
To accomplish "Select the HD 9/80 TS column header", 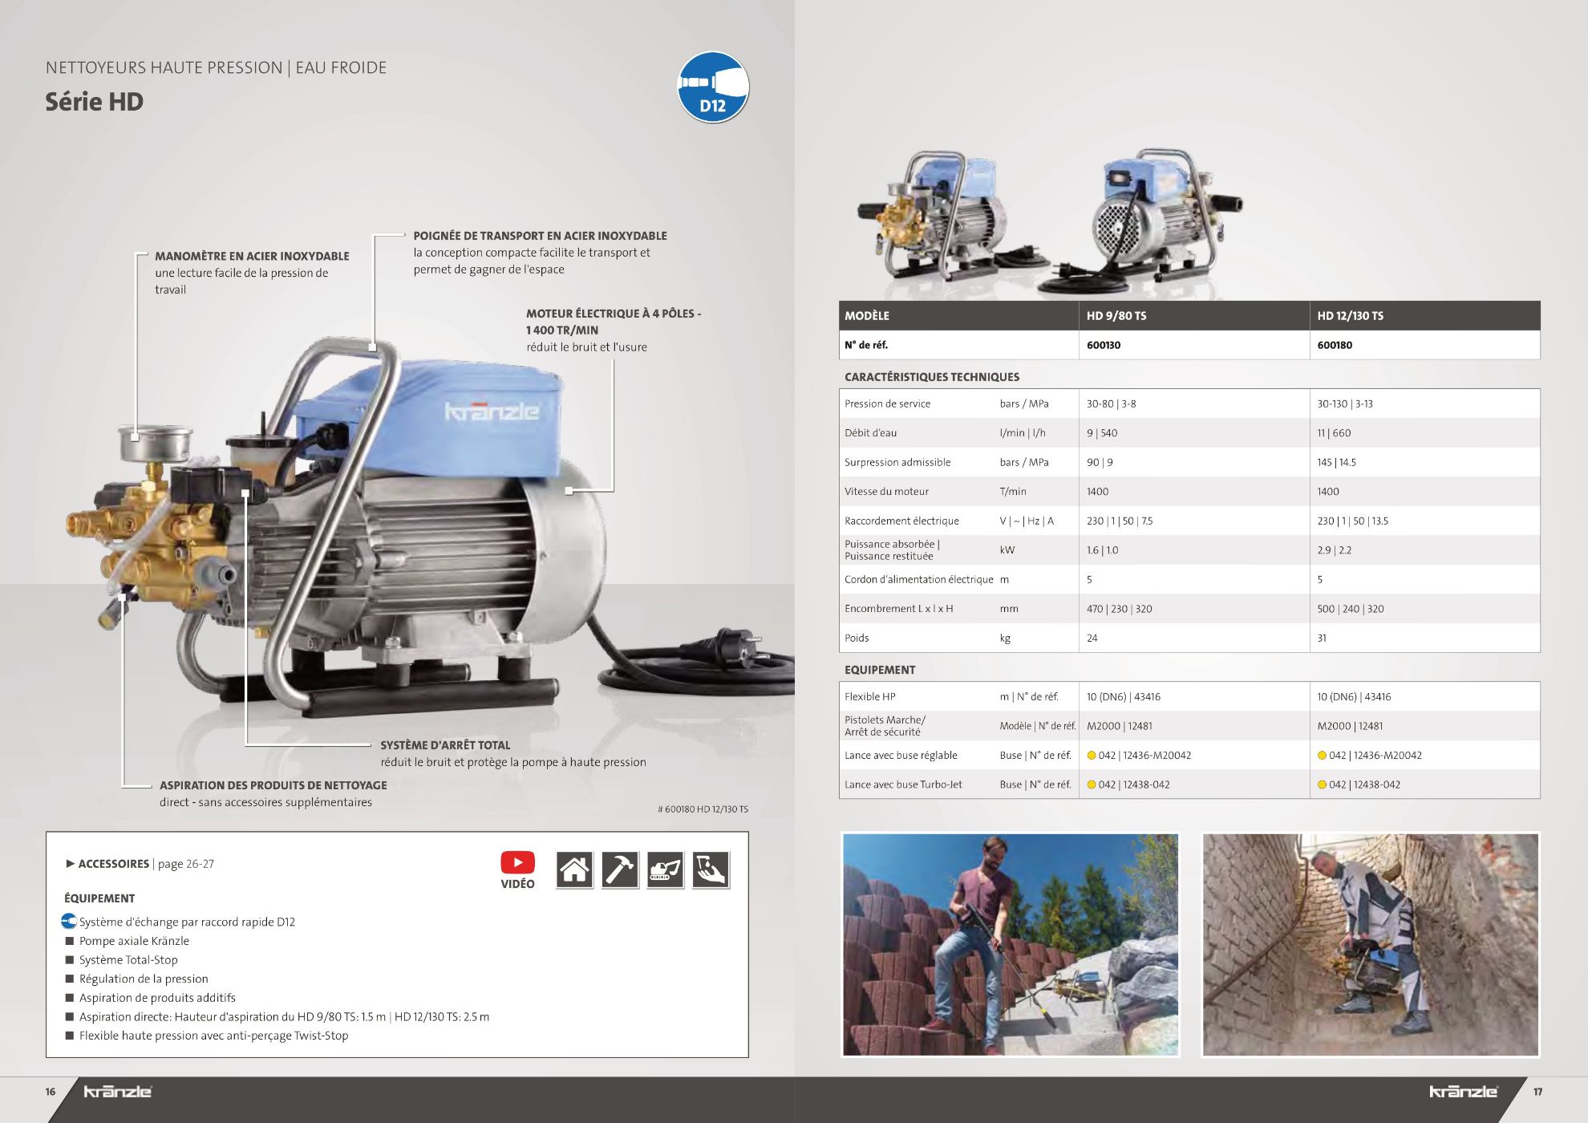I will pyautogui.click(x=1116, y=316).
